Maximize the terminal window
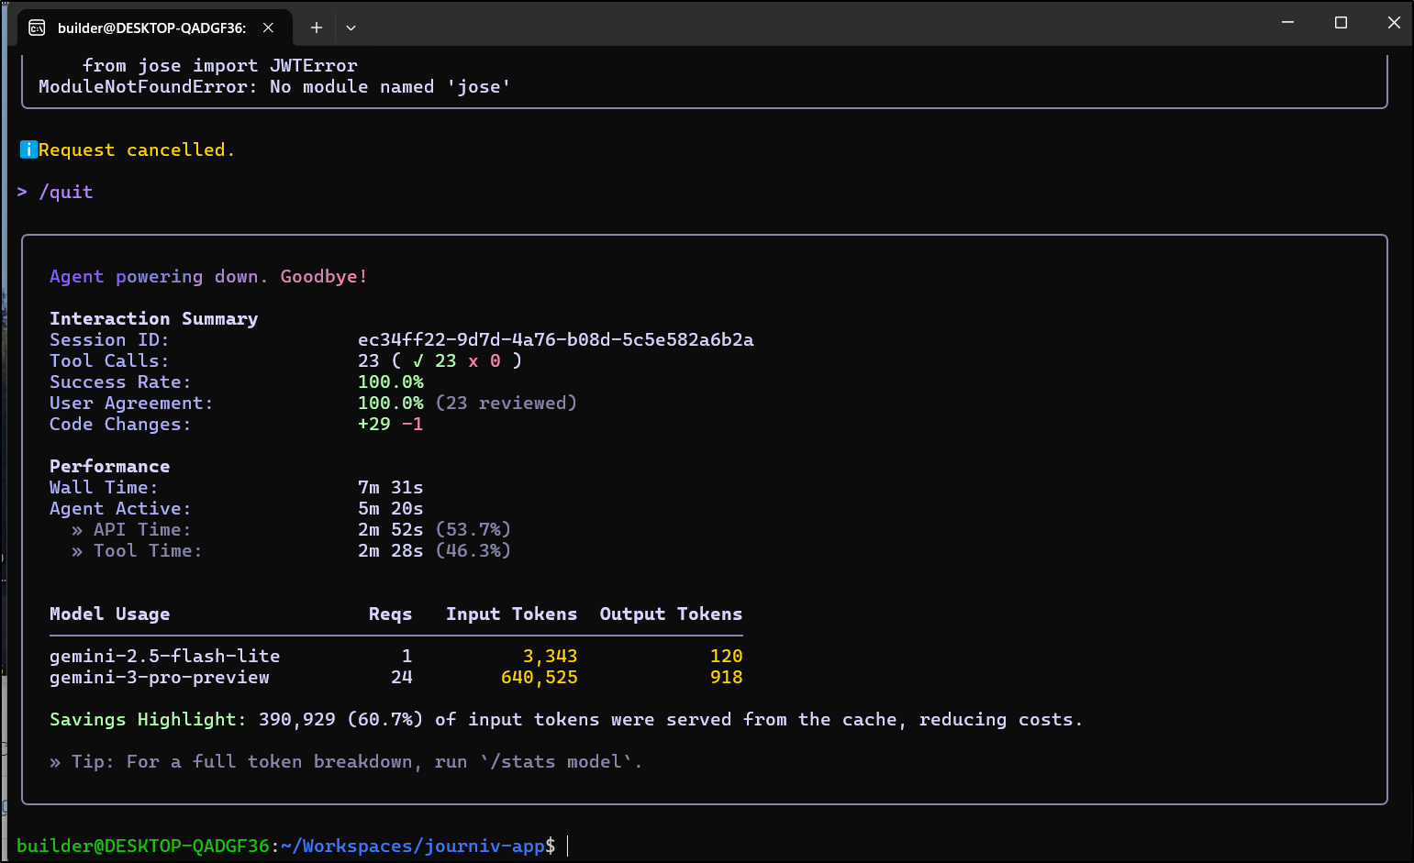 pyautogui.click(x=1341, y=23)
